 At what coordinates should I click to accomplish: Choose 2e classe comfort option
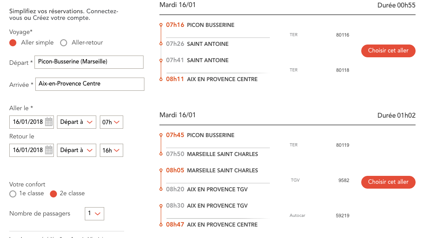tap(53, 193)
